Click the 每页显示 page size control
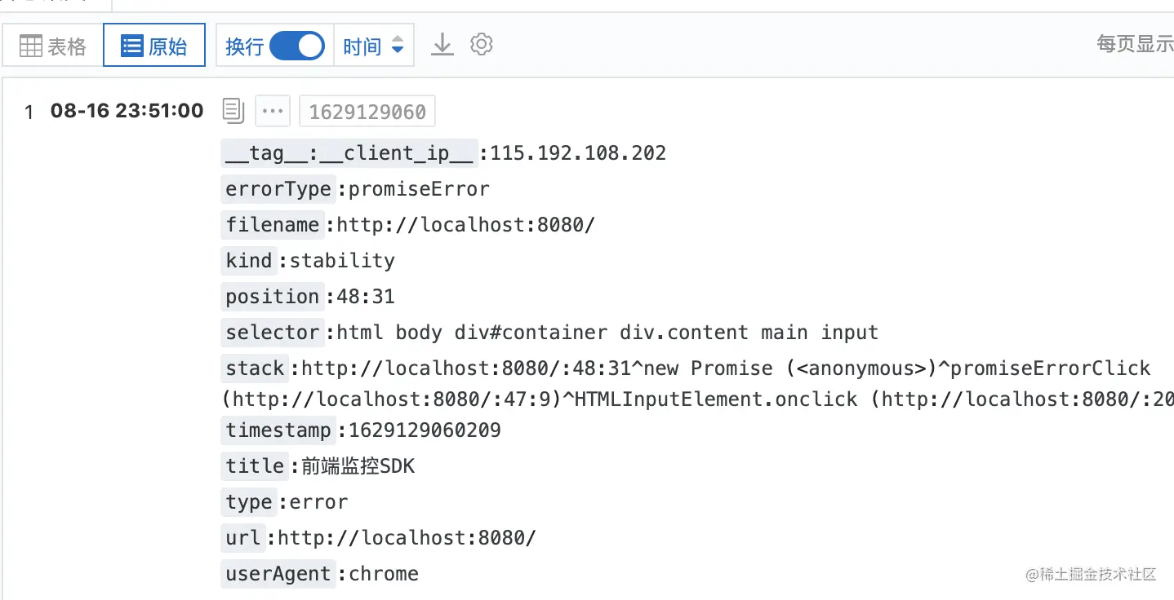The image size is (1174, 600). [1134, 44]
